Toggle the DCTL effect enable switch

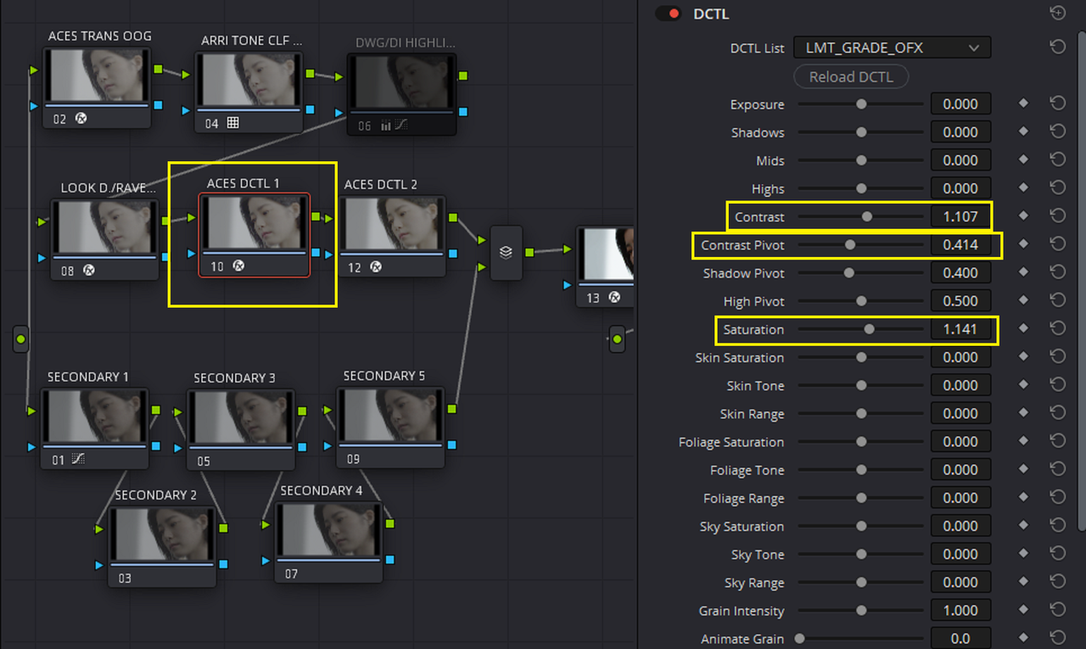[668, 14]
